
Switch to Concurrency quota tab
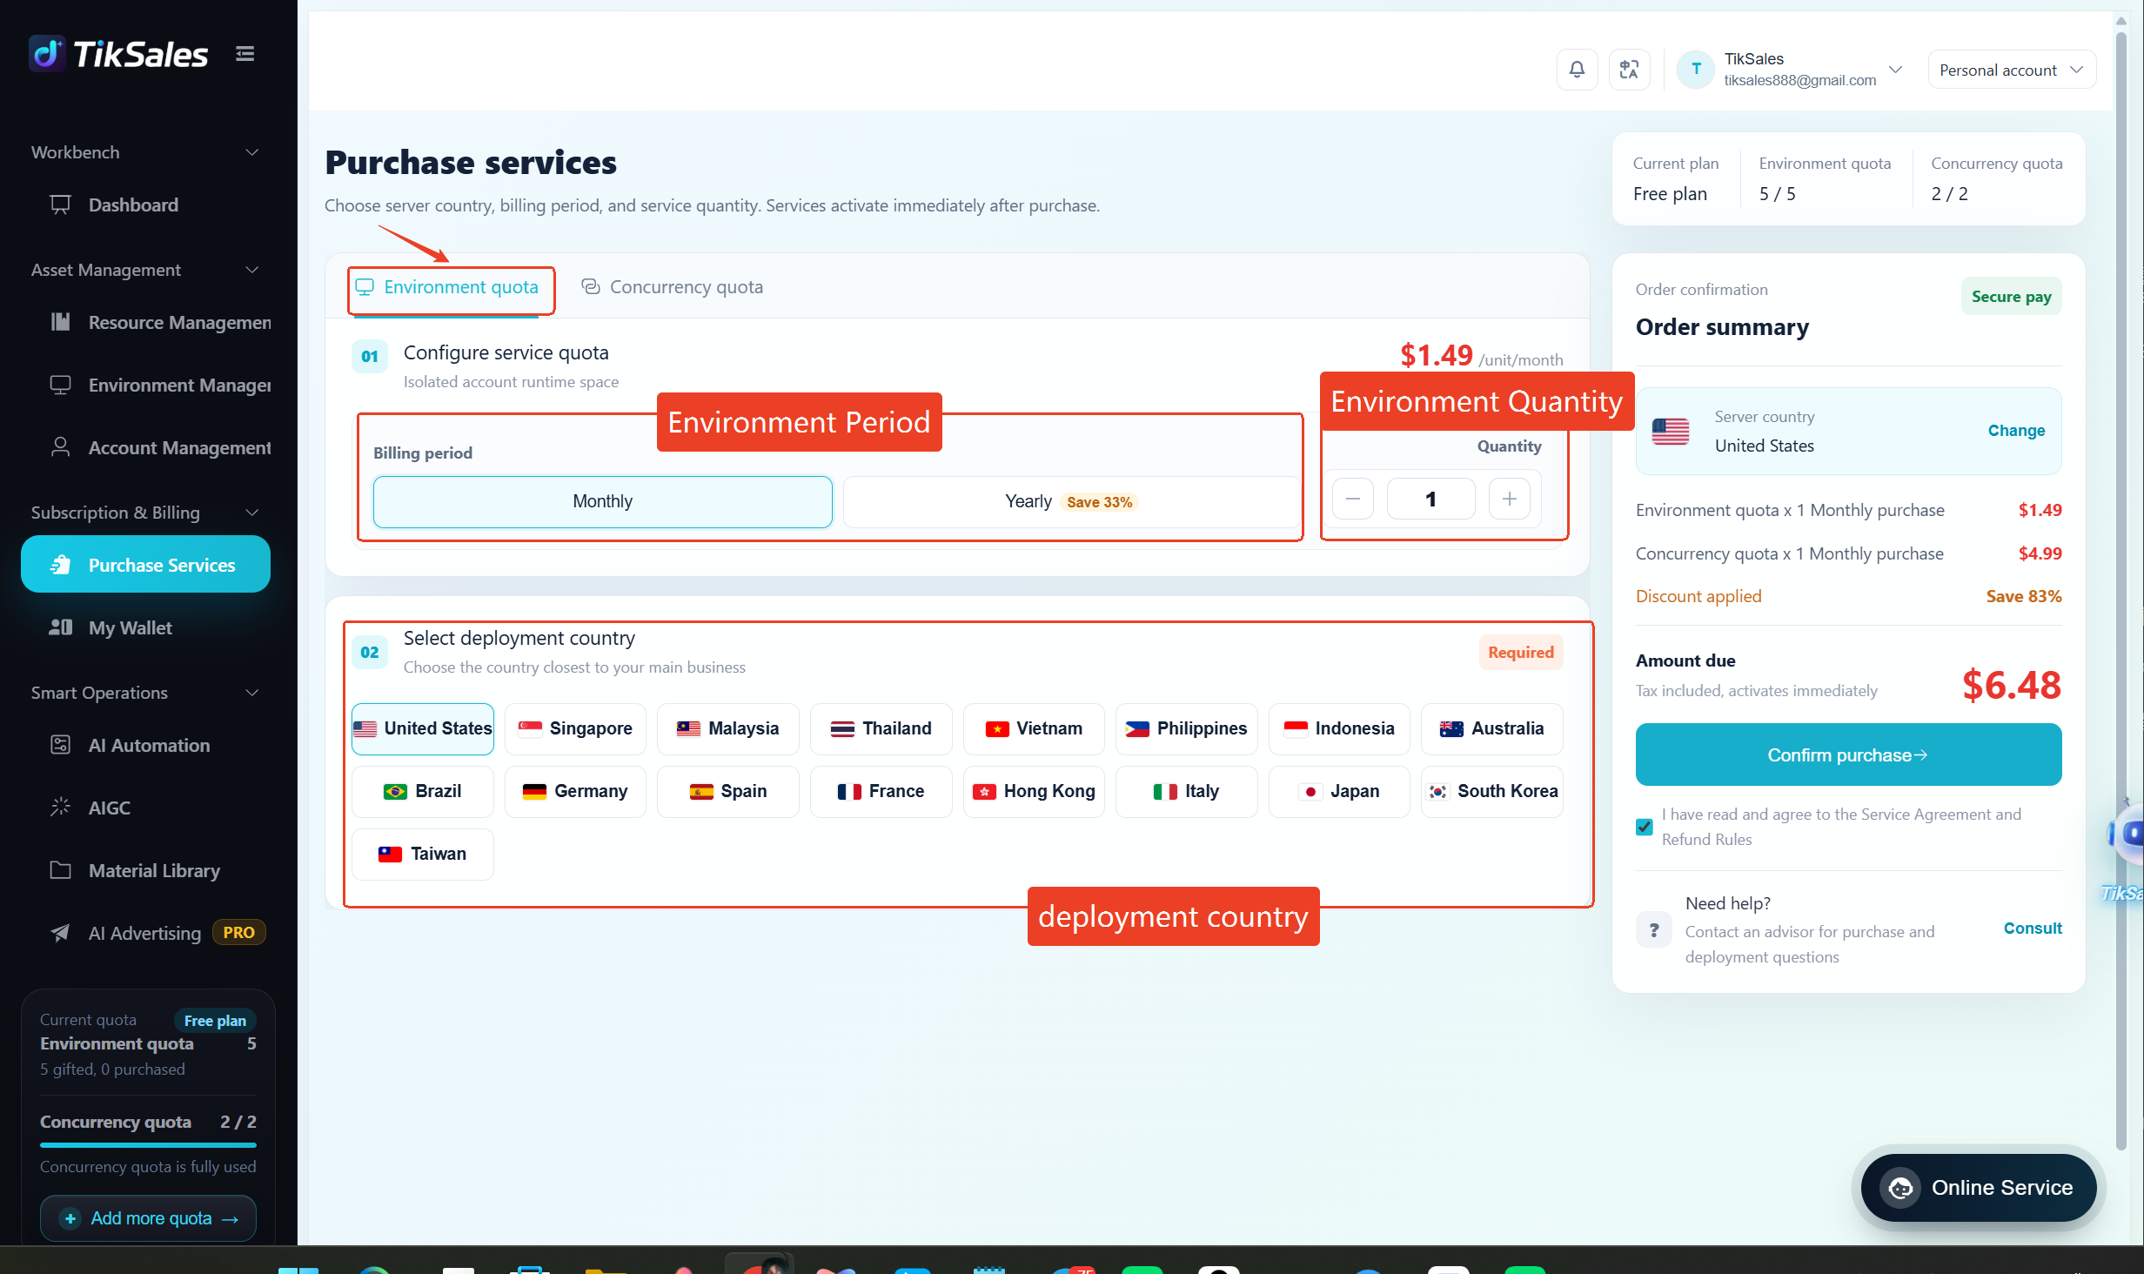(672, 287)
